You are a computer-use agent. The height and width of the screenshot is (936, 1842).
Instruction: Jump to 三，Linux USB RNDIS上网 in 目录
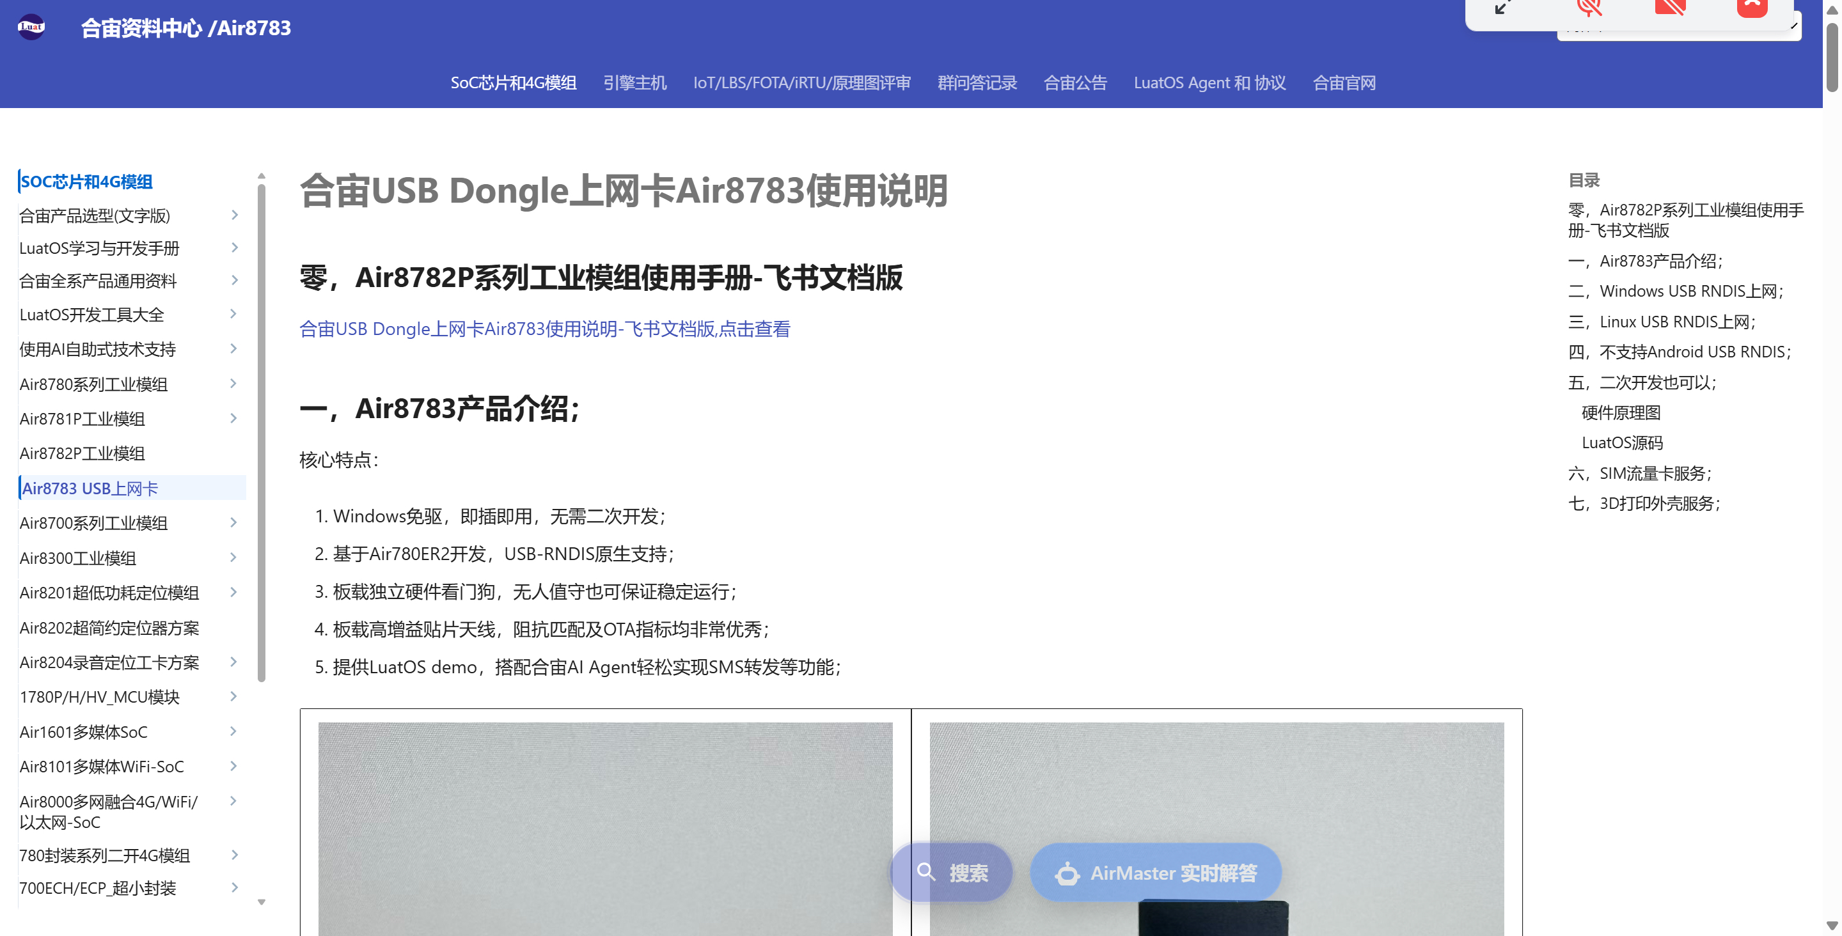(x=1662, y=322)
